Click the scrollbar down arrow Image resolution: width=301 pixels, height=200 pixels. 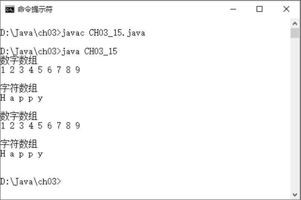click(x=295, y=195)
